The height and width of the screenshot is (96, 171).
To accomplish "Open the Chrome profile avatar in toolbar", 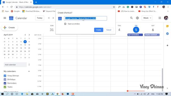I will point(164,7).
